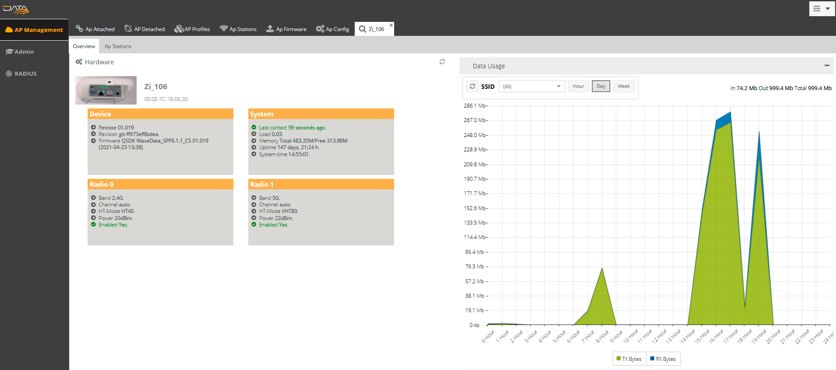Select the Day time range toggle

(601, 86)
